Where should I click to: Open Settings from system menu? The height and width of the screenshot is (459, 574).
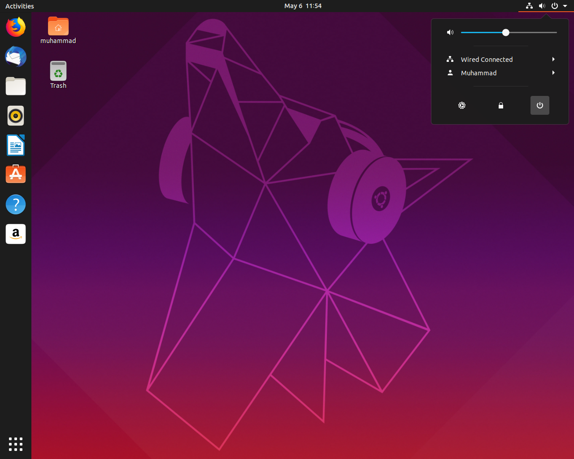(462, 105)
